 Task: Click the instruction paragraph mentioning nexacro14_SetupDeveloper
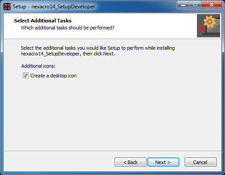98,51
